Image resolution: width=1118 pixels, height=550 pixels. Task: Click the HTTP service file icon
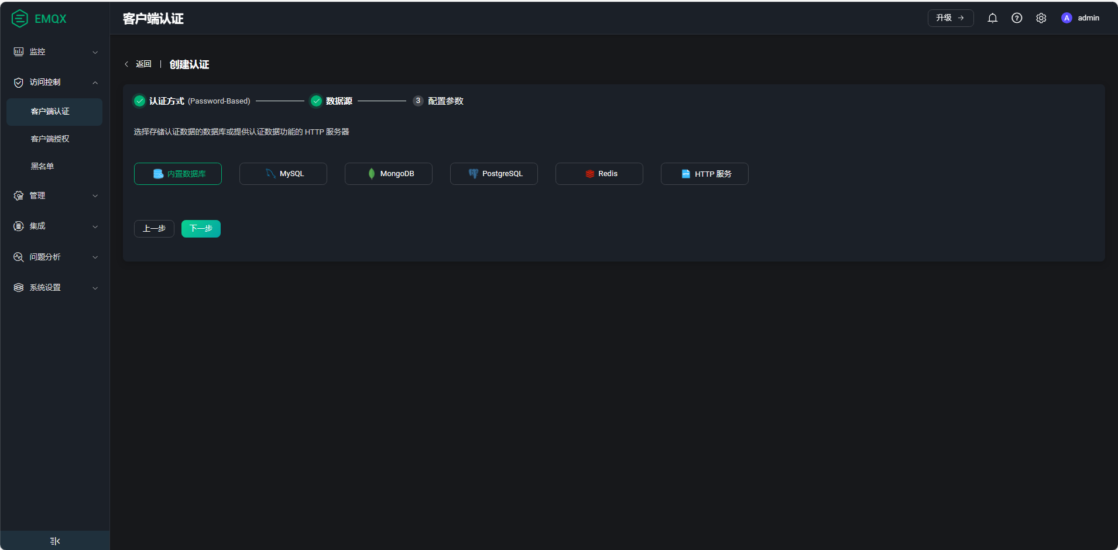point(685,174)
